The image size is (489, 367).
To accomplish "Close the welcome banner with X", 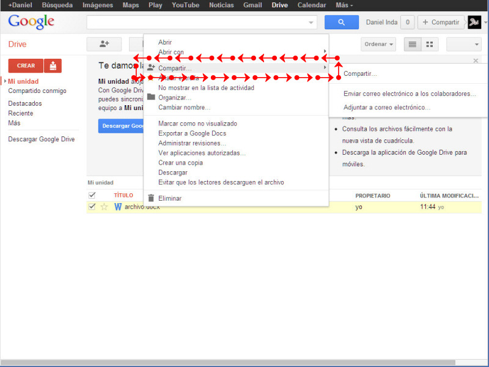I will (x=476, y=61).
